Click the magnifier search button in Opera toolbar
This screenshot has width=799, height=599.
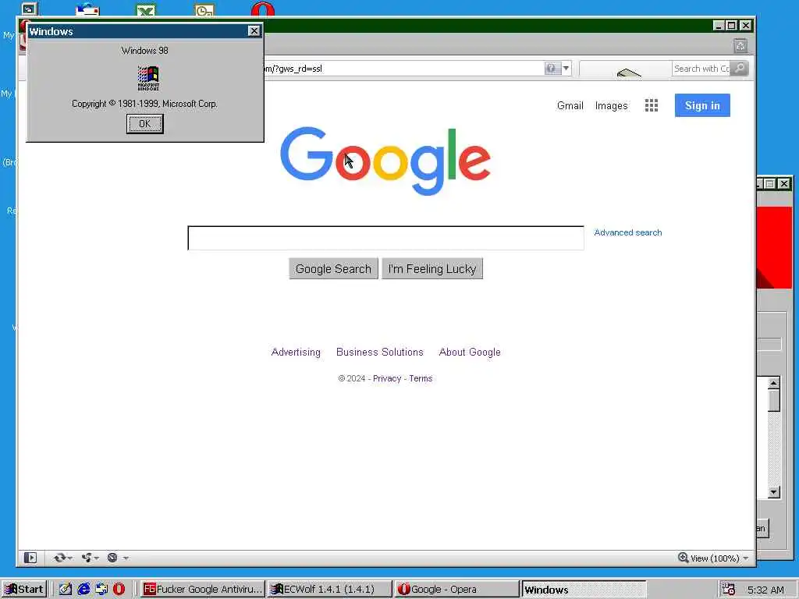click(x=740, y=69)
